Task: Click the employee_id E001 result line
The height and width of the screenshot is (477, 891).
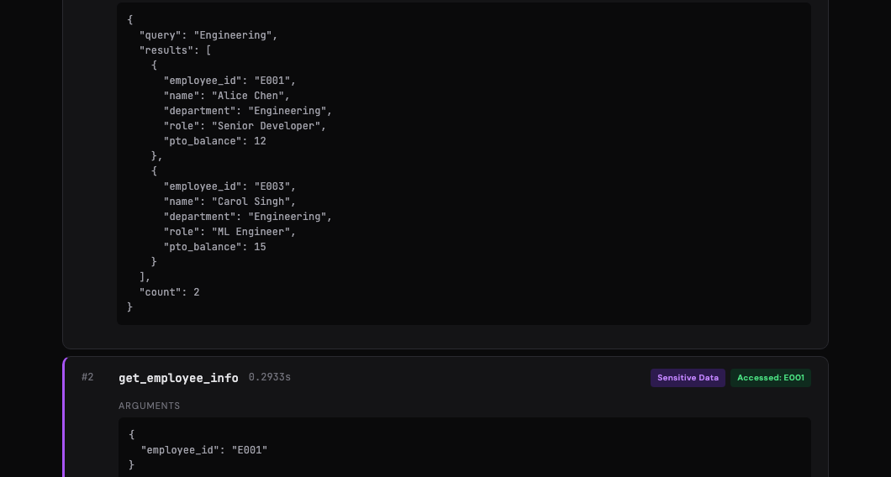Action: coord(229,81)
